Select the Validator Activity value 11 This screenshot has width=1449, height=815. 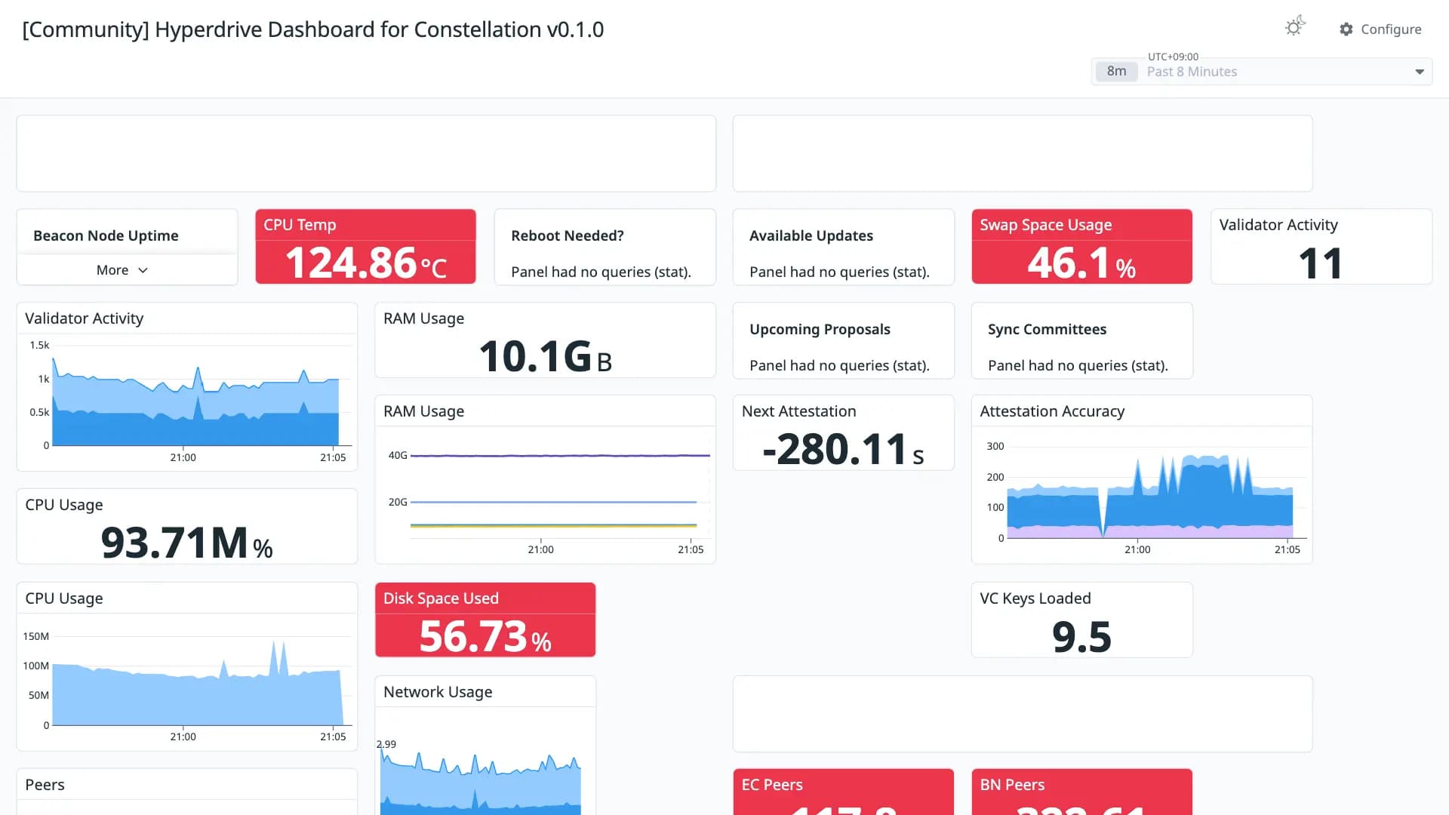click(x=1320, y=264)
